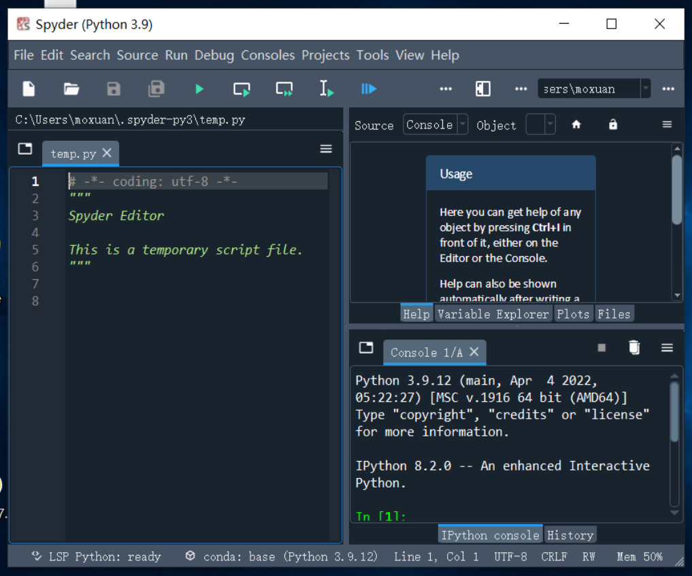
Task: Interrupt the kernel with the stop square
Action: 602,348
